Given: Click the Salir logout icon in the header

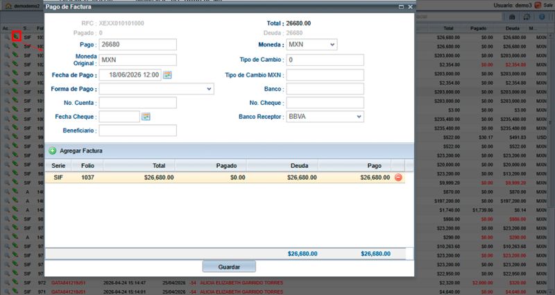Looking at the screenshot, I should tap(538, 6).
